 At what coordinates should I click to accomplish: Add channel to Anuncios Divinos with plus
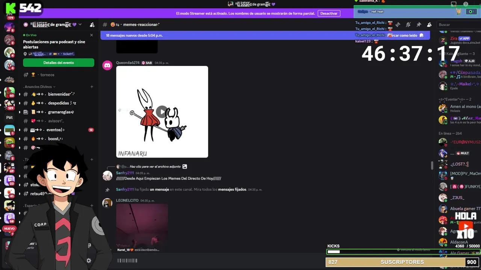pos(92,87)
